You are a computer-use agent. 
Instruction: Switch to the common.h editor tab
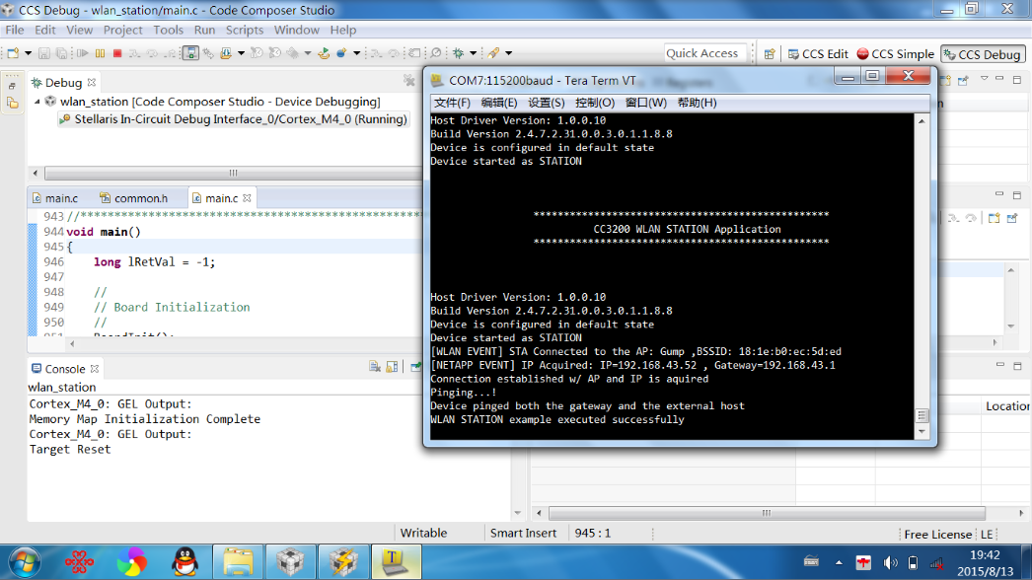point(134,198)
